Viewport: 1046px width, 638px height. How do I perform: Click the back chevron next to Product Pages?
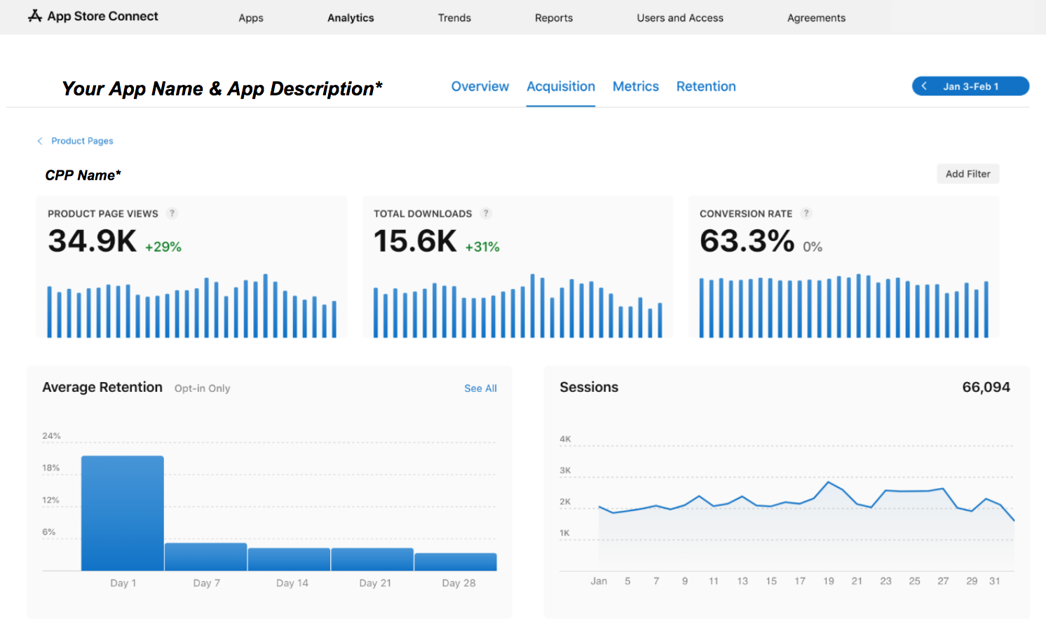tap(39, 141)
